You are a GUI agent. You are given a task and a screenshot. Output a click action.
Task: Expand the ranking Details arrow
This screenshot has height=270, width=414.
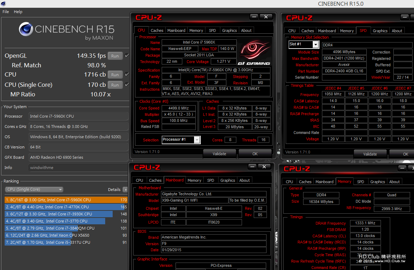pyautogui.click(x=125, y=190)
